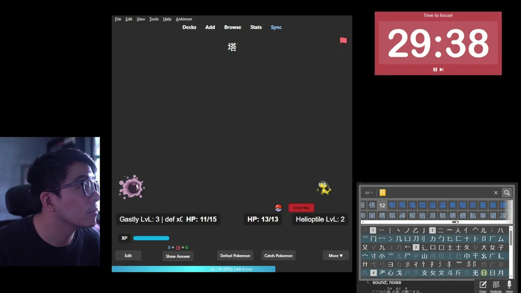Click the 29:38 countdown display
521x293 pixels.
[438, 43]
